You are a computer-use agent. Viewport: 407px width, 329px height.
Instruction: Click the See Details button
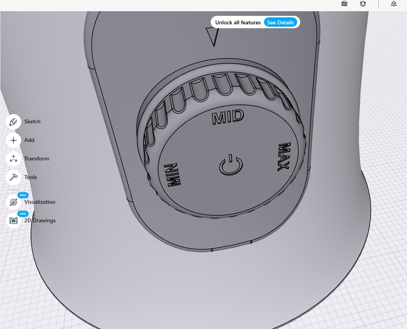pyautogui.click(x=280, y=22)
